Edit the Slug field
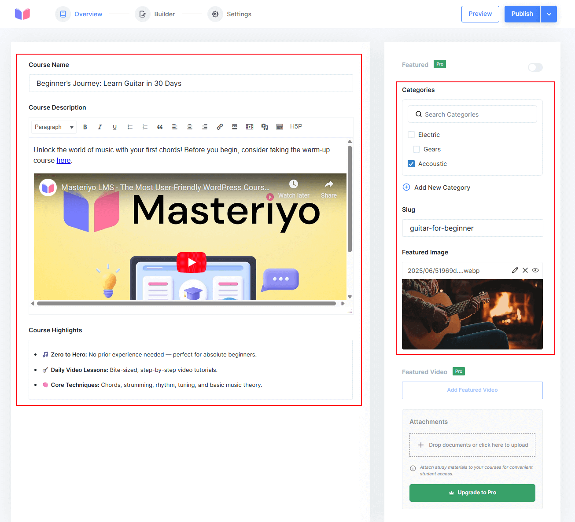This screenshot has height=522, width=575. tap(472, 228)
